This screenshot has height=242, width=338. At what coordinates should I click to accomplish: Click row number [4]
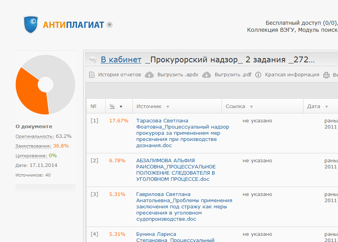click(x=94, y=234)
